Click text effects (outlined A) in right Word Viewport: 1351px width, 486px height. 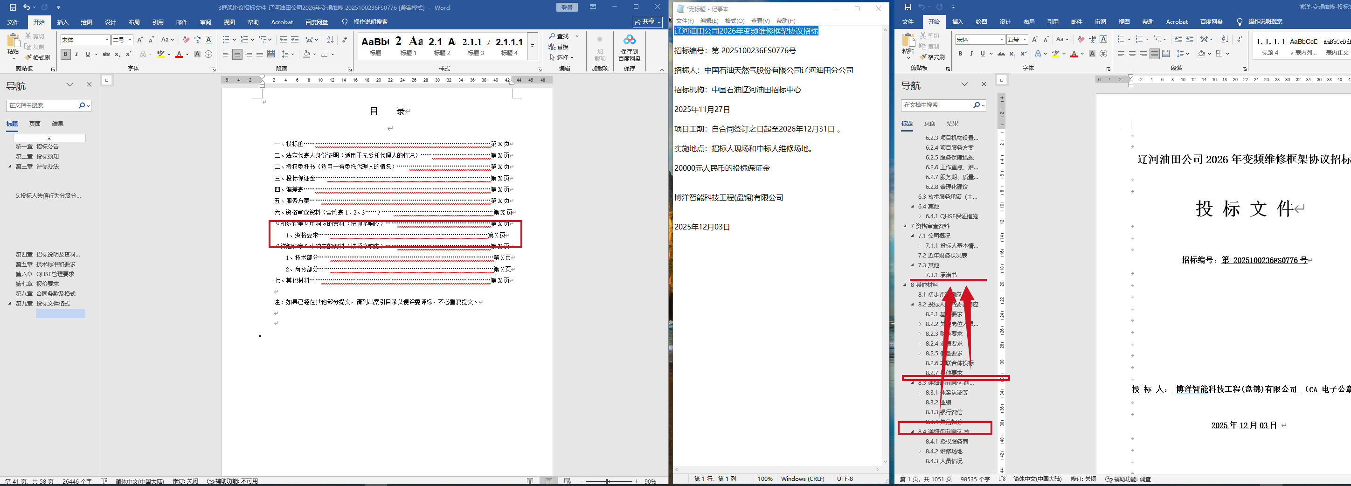point(1038,54)
